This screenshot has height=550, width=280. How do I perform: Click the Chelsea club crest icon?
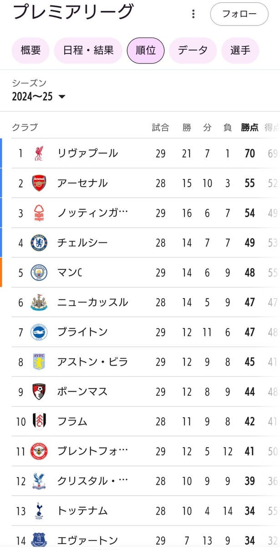(39, 243)
